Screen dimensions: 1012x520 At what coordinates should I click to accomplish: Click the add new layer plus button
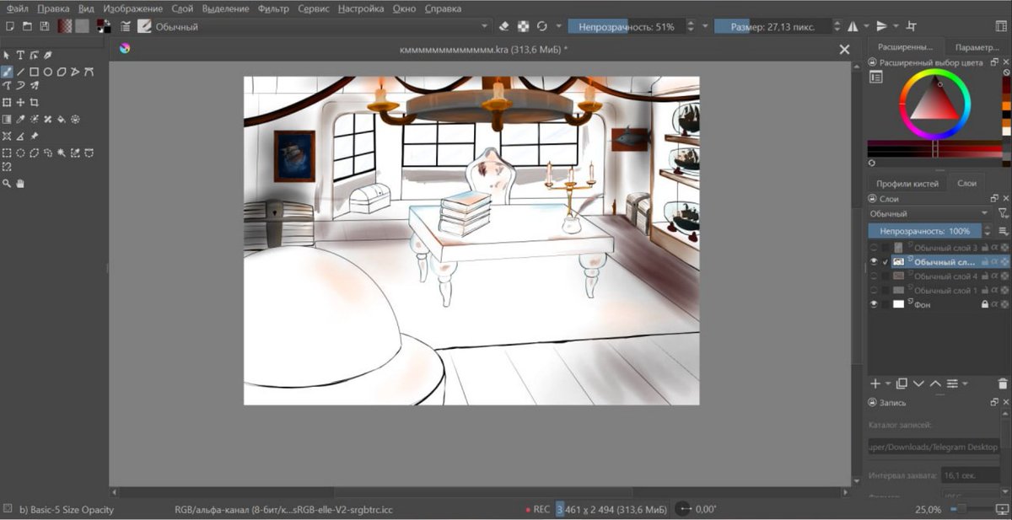[875, 383]
